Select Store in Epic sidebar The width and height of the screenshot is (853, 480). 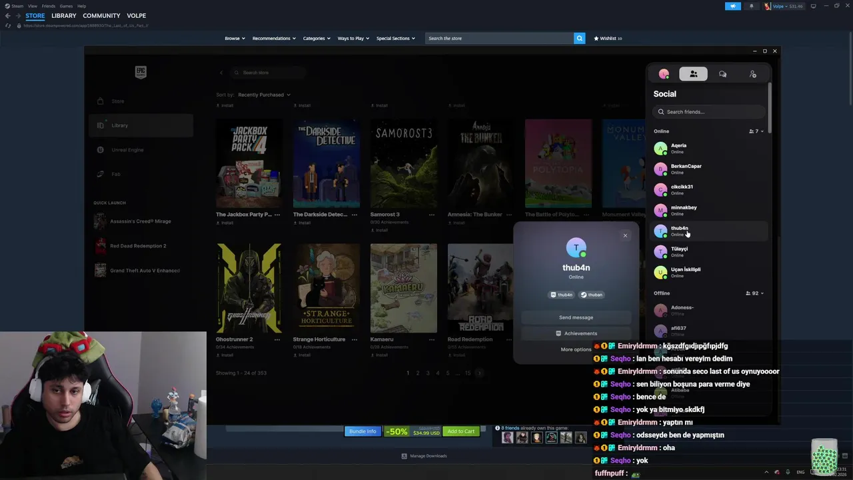[141, 101]
